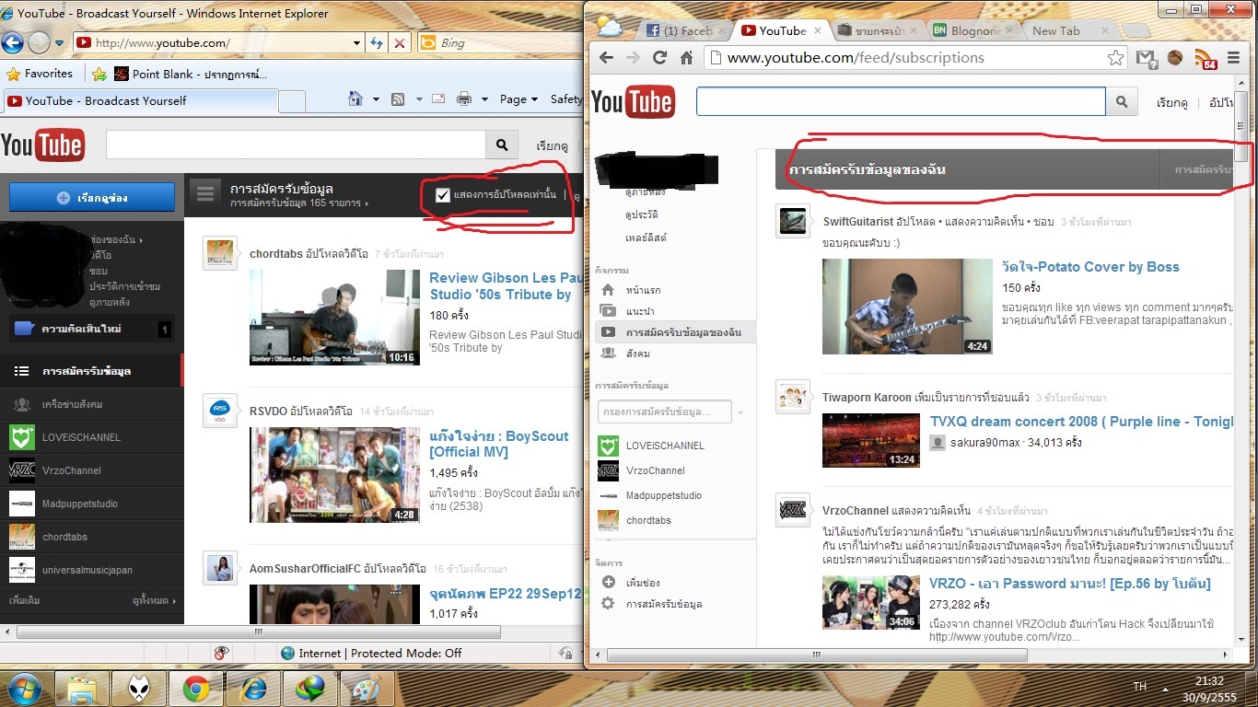Open the RSS extension showing 54
This screenshot has width=1258, height=707.
tap(1206, 59)
